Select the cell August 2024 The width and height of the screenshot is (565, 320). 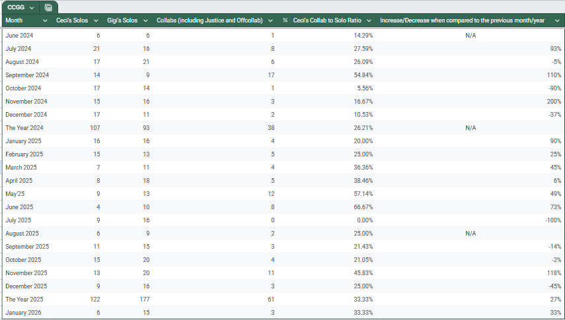click(22, 62)
